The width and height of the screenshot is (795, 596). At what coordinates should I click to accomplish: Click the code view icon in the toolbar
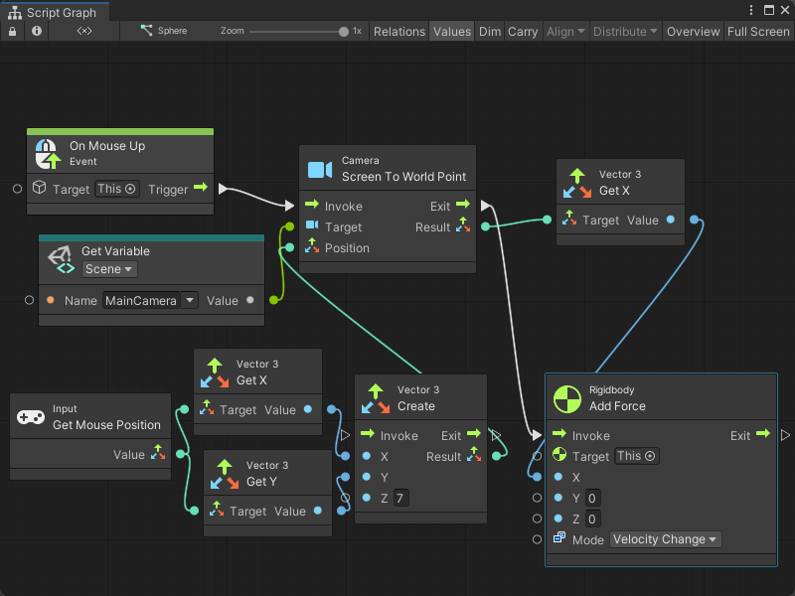(83, 31)
